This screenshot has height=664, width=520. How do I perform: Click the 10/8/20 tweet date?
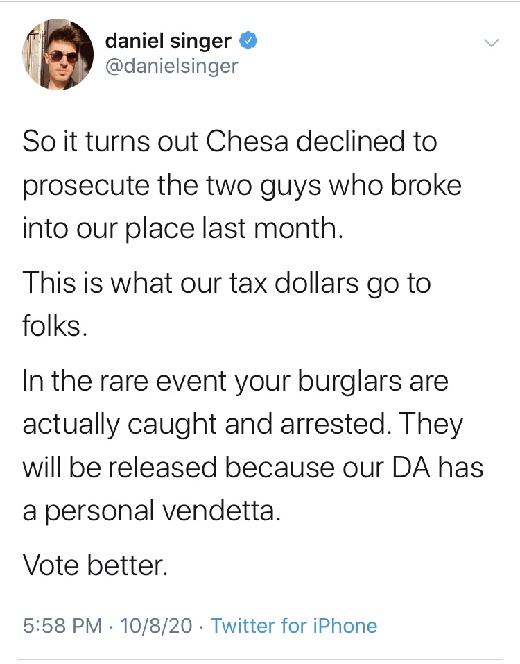[156, 626]
